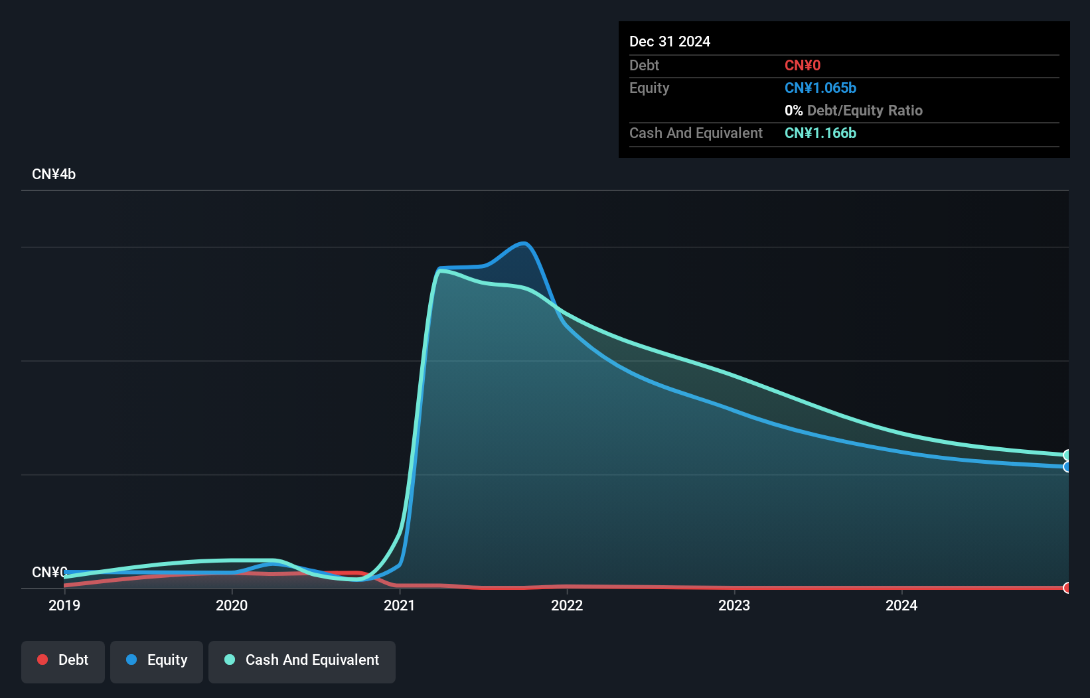Click the blue Equity dot in the legend
1090x698 pixels.
coord(131,660)
